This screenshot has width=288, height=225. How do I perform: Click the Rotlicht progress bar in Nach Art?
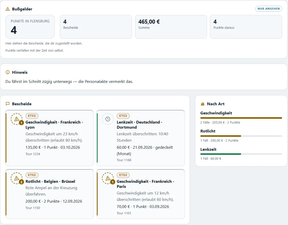(241, 136)
